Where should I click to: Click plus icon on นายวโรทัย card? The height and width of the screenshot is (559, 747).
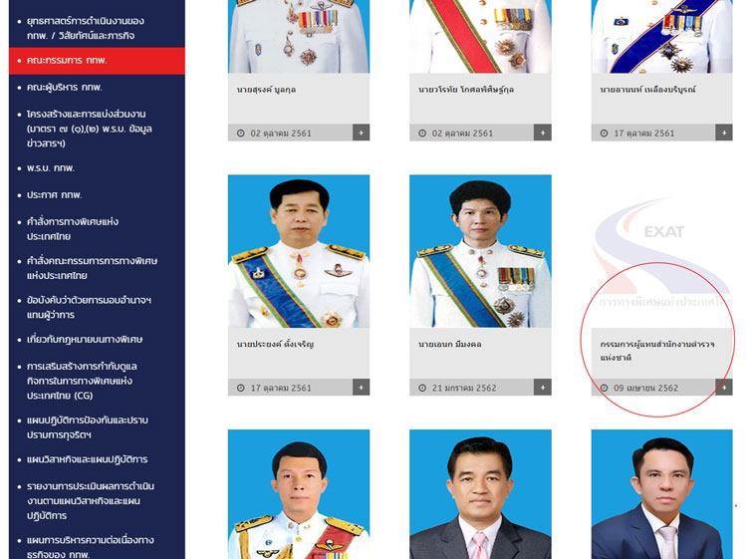542,133
